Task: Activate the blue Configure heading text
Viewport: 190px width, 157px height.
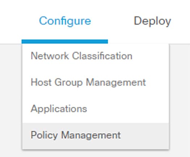Action: click(x=65, y=21)
